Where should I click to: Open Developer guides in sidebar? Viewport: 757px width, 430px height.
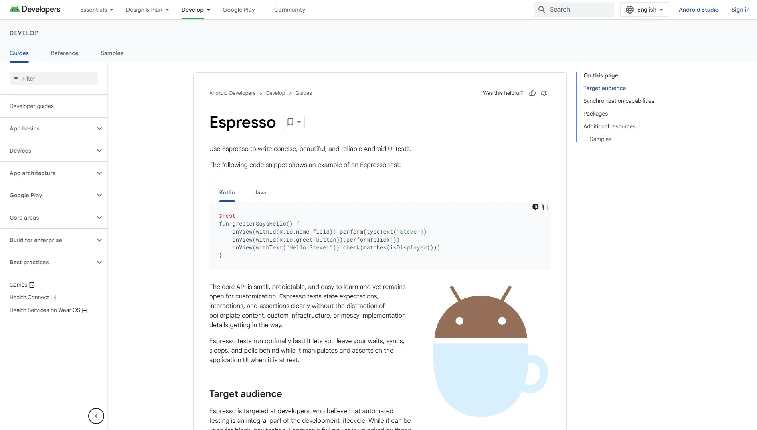(32, 106)
